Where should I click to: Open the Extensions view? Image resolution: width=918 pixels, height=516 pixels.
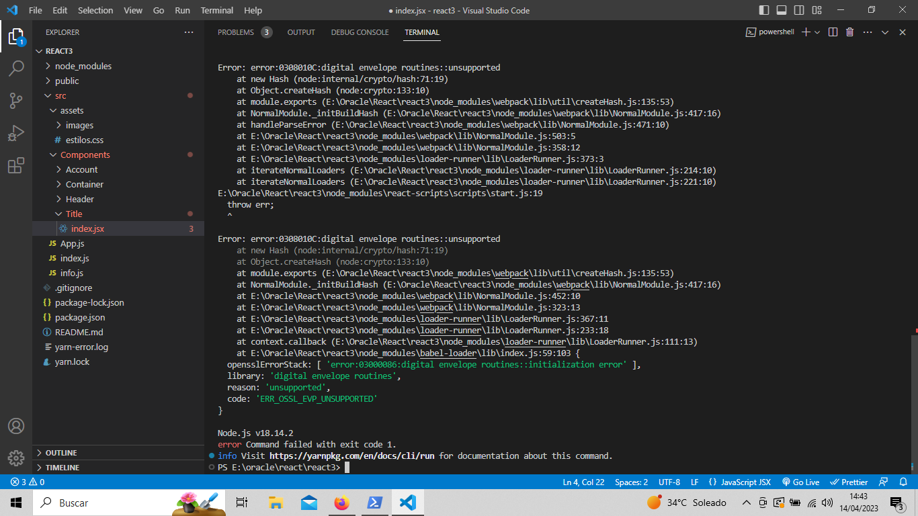(x=16, y=165)
